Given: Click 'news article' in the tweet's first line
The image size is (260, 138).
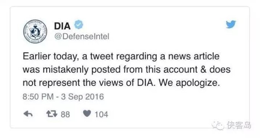Looking at the screenshot, I should [x=194, y=56].
